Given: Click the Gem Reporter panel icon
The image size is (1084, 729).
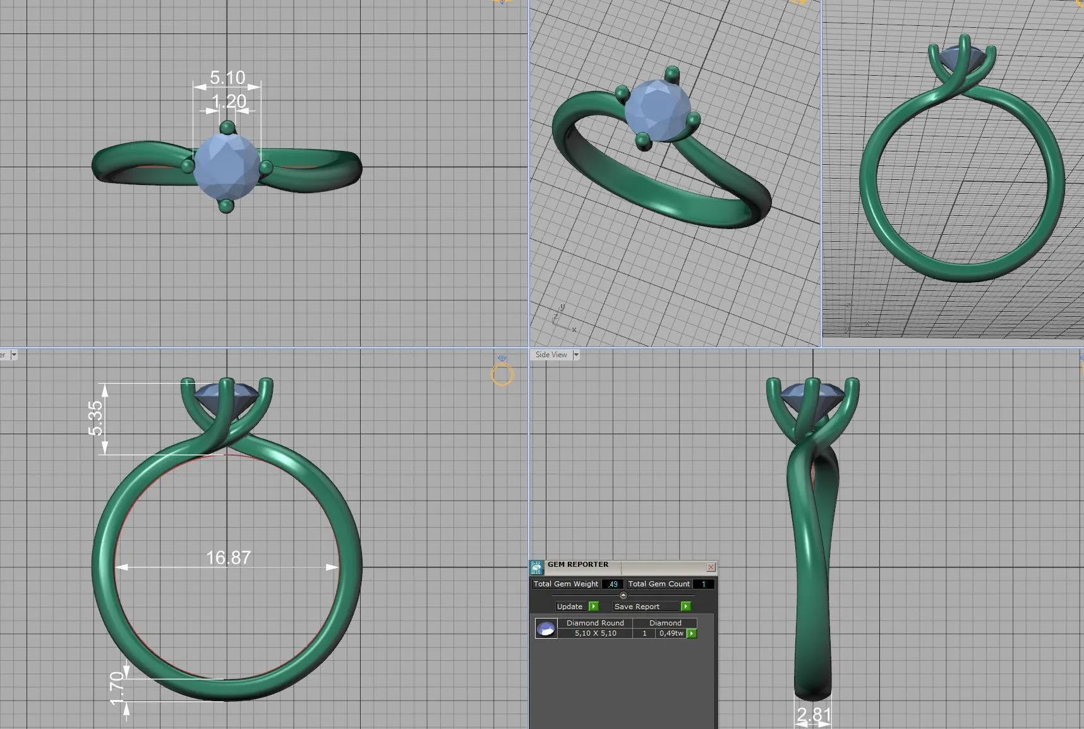Looking at the screenshot, I should click(x=536, y=567).
